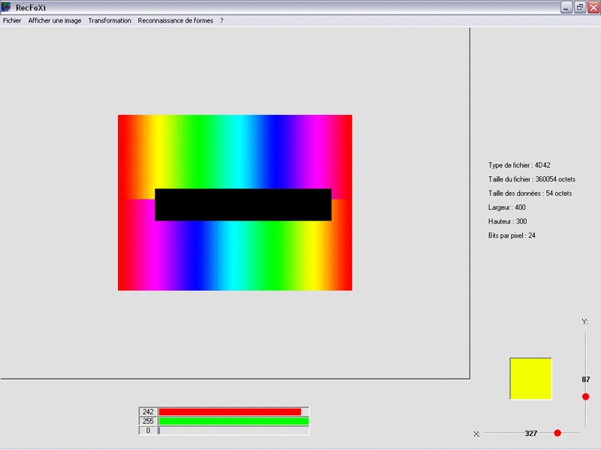Click the green value field showing 255
Image resolution: width=601 pixels, height=450 pixels.
coord(148,421)
